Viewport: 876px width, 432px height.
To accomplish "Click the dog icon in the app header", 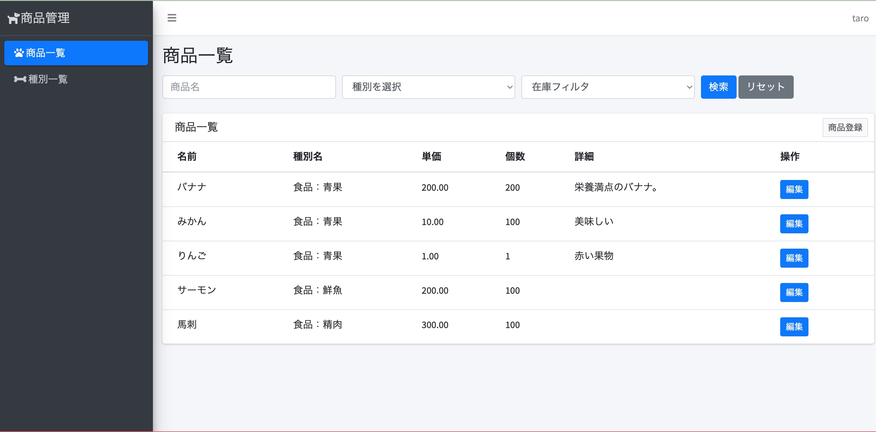I will (13, 18).
